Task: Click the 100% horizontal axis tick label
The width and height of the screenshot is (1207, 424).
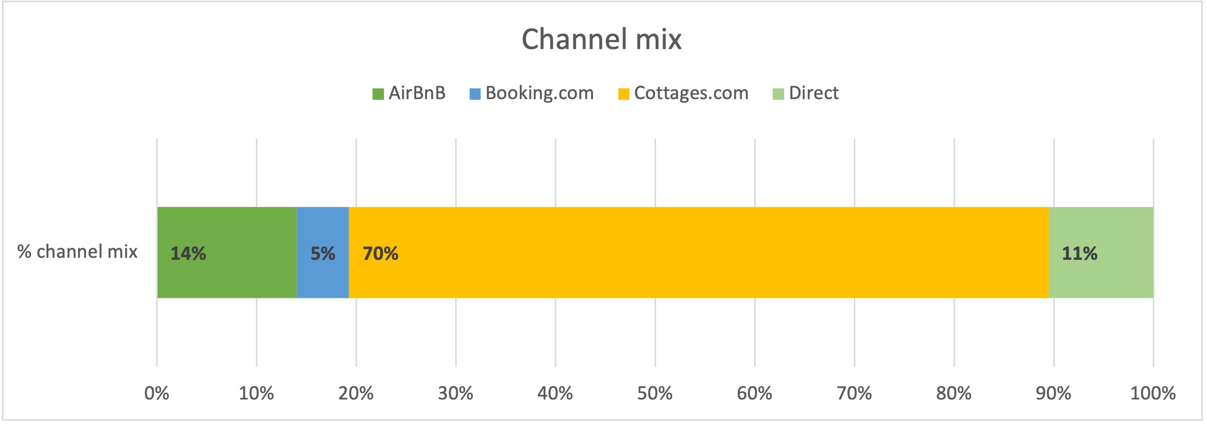Action: [1152, 393]
